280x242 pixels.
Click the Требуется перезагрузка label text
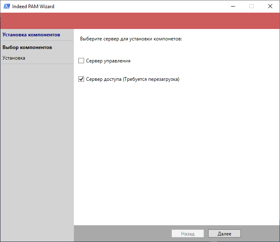tap(151, 79)
